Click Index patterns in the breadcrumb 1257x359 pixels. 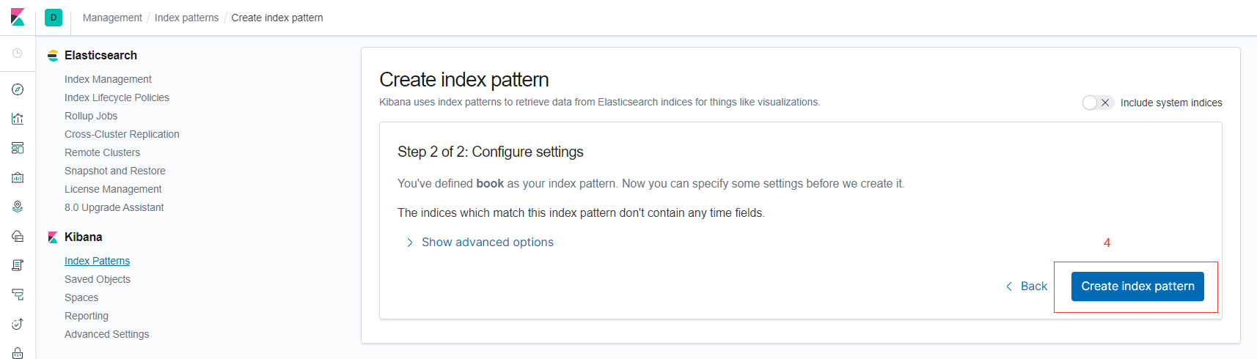(x=186, y=18)
